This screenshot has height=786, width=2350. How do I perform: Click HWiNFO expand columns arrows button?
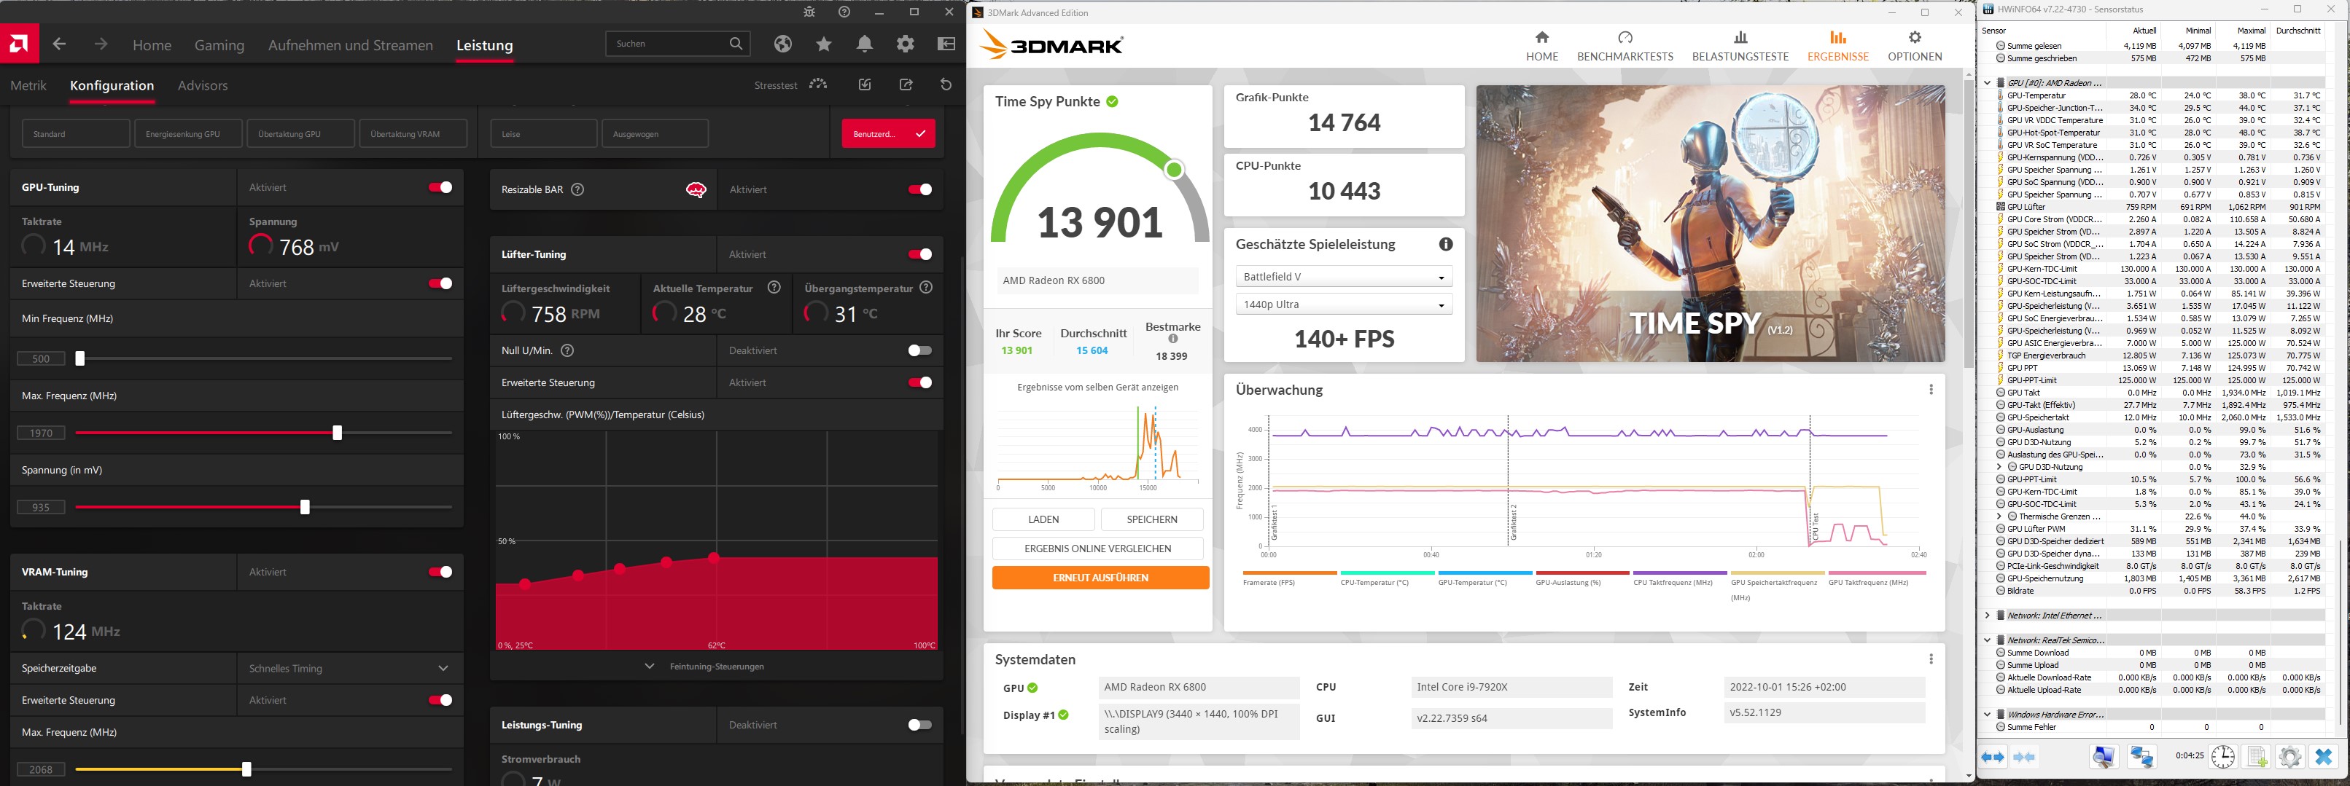[x=1993, y=757]
